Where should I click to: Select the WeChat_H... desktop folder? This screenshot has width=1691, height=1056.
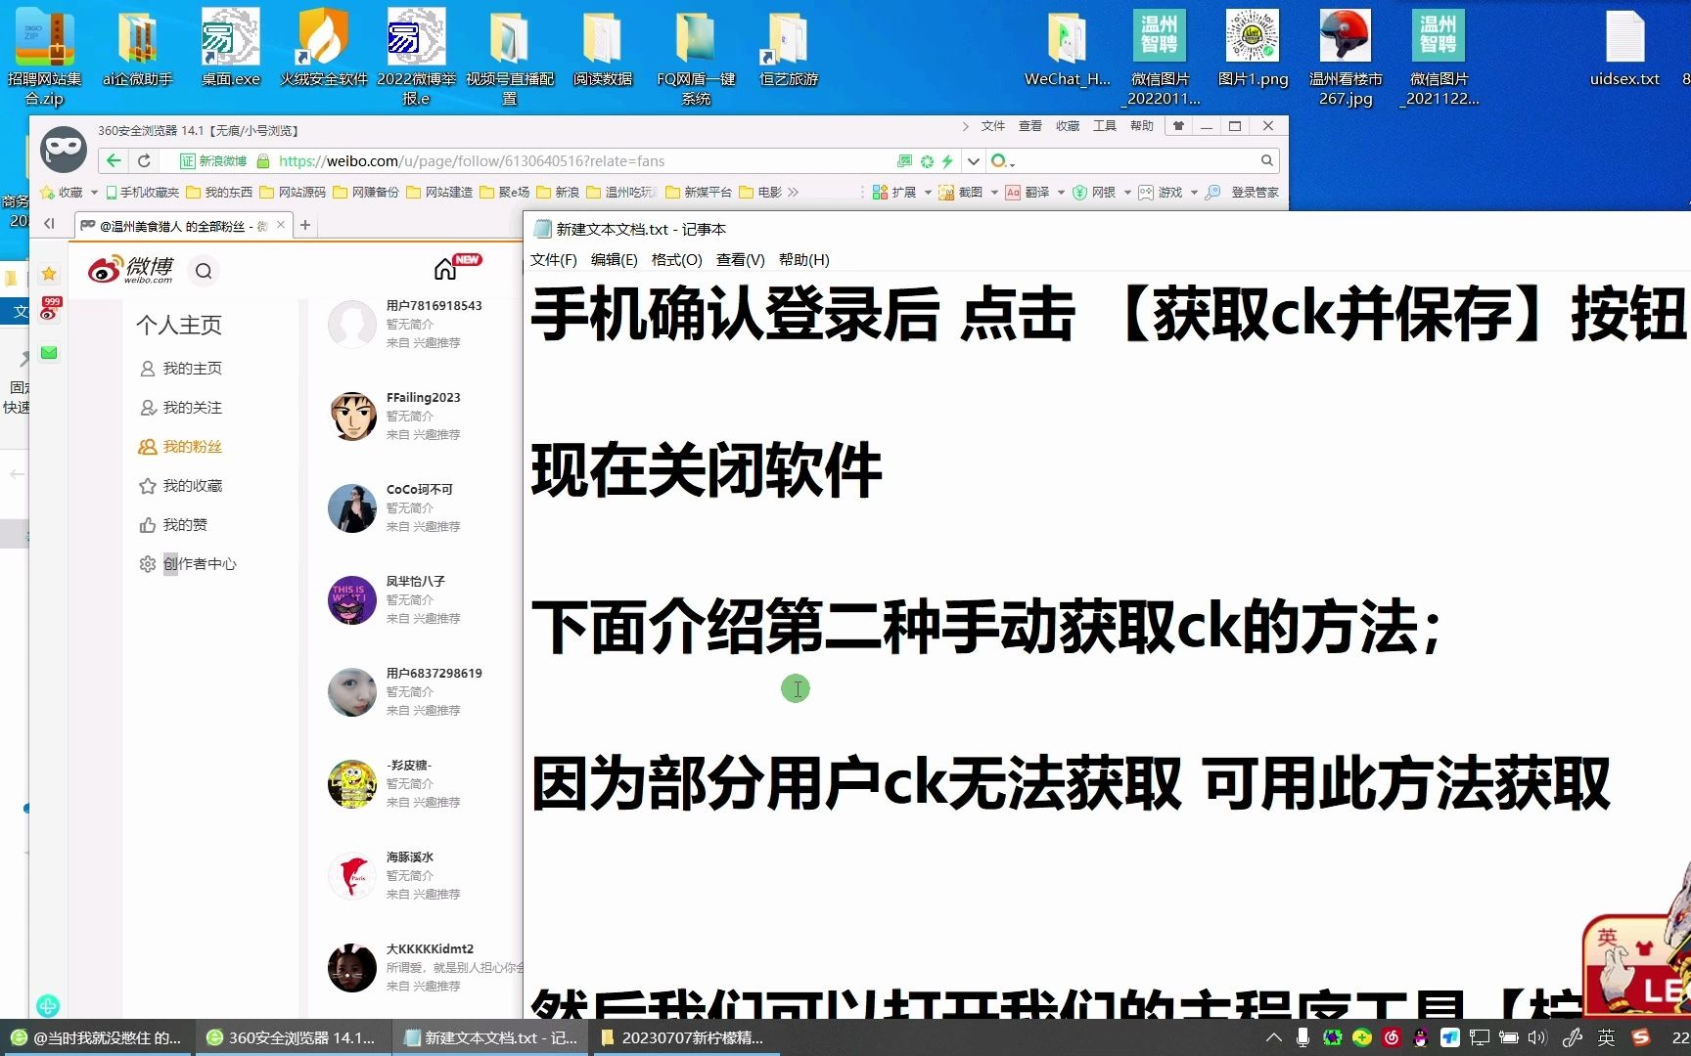tap(1067, 48)
